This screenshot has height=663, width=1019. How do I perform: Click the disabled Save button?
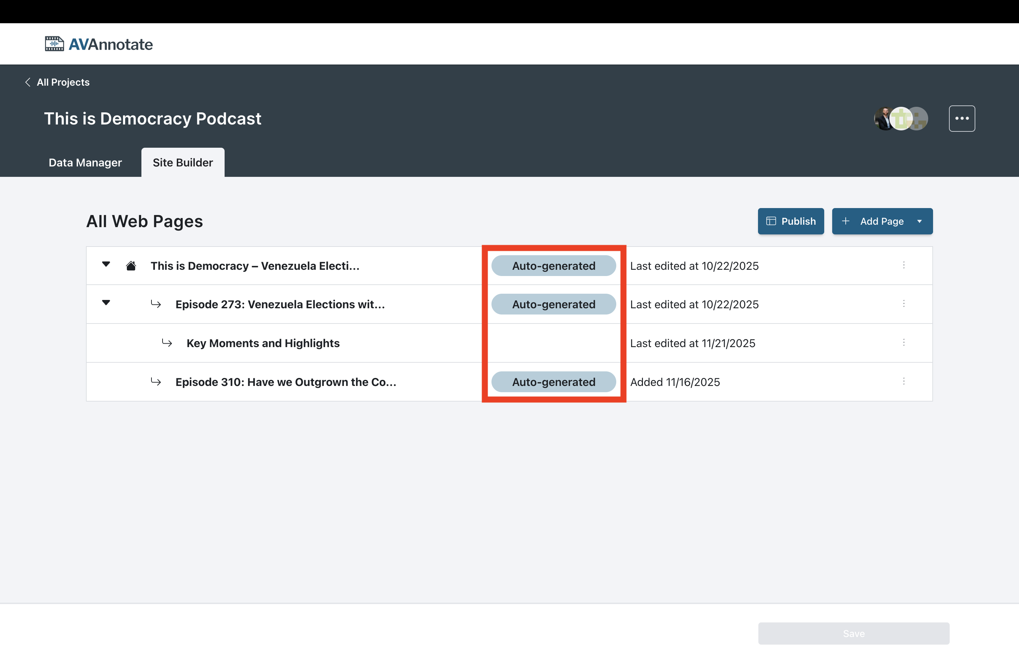coord(853,634)
